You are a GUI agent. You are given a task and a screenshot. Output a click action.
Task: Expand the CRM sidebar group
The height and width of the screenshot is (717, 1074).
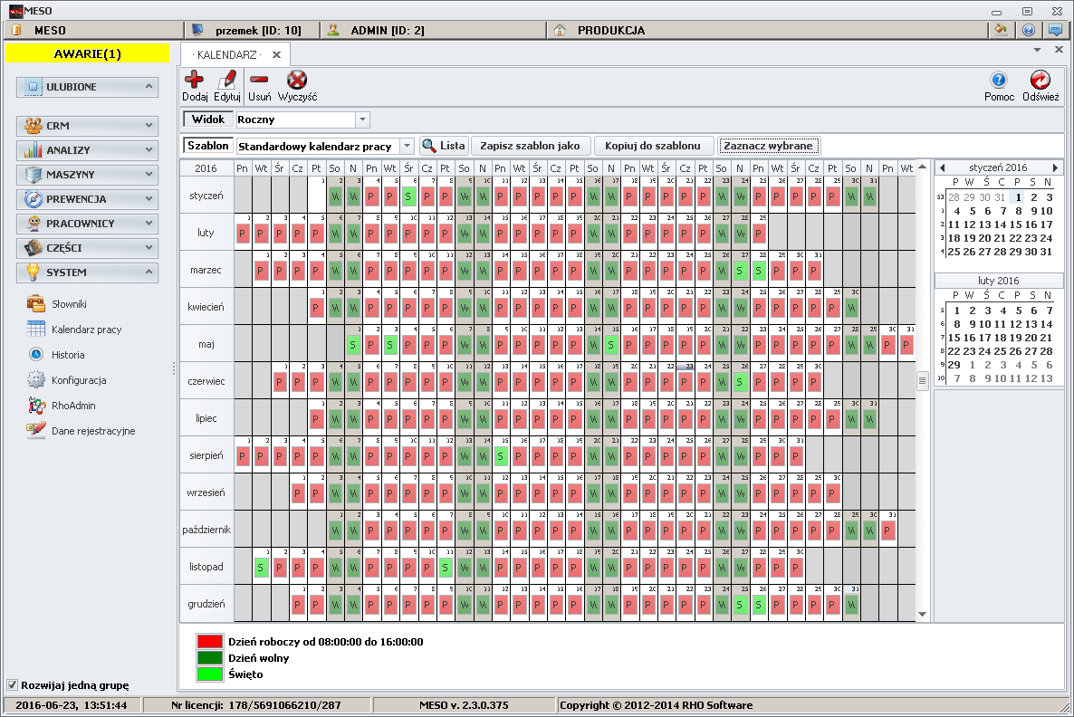(x=87, y=126)
